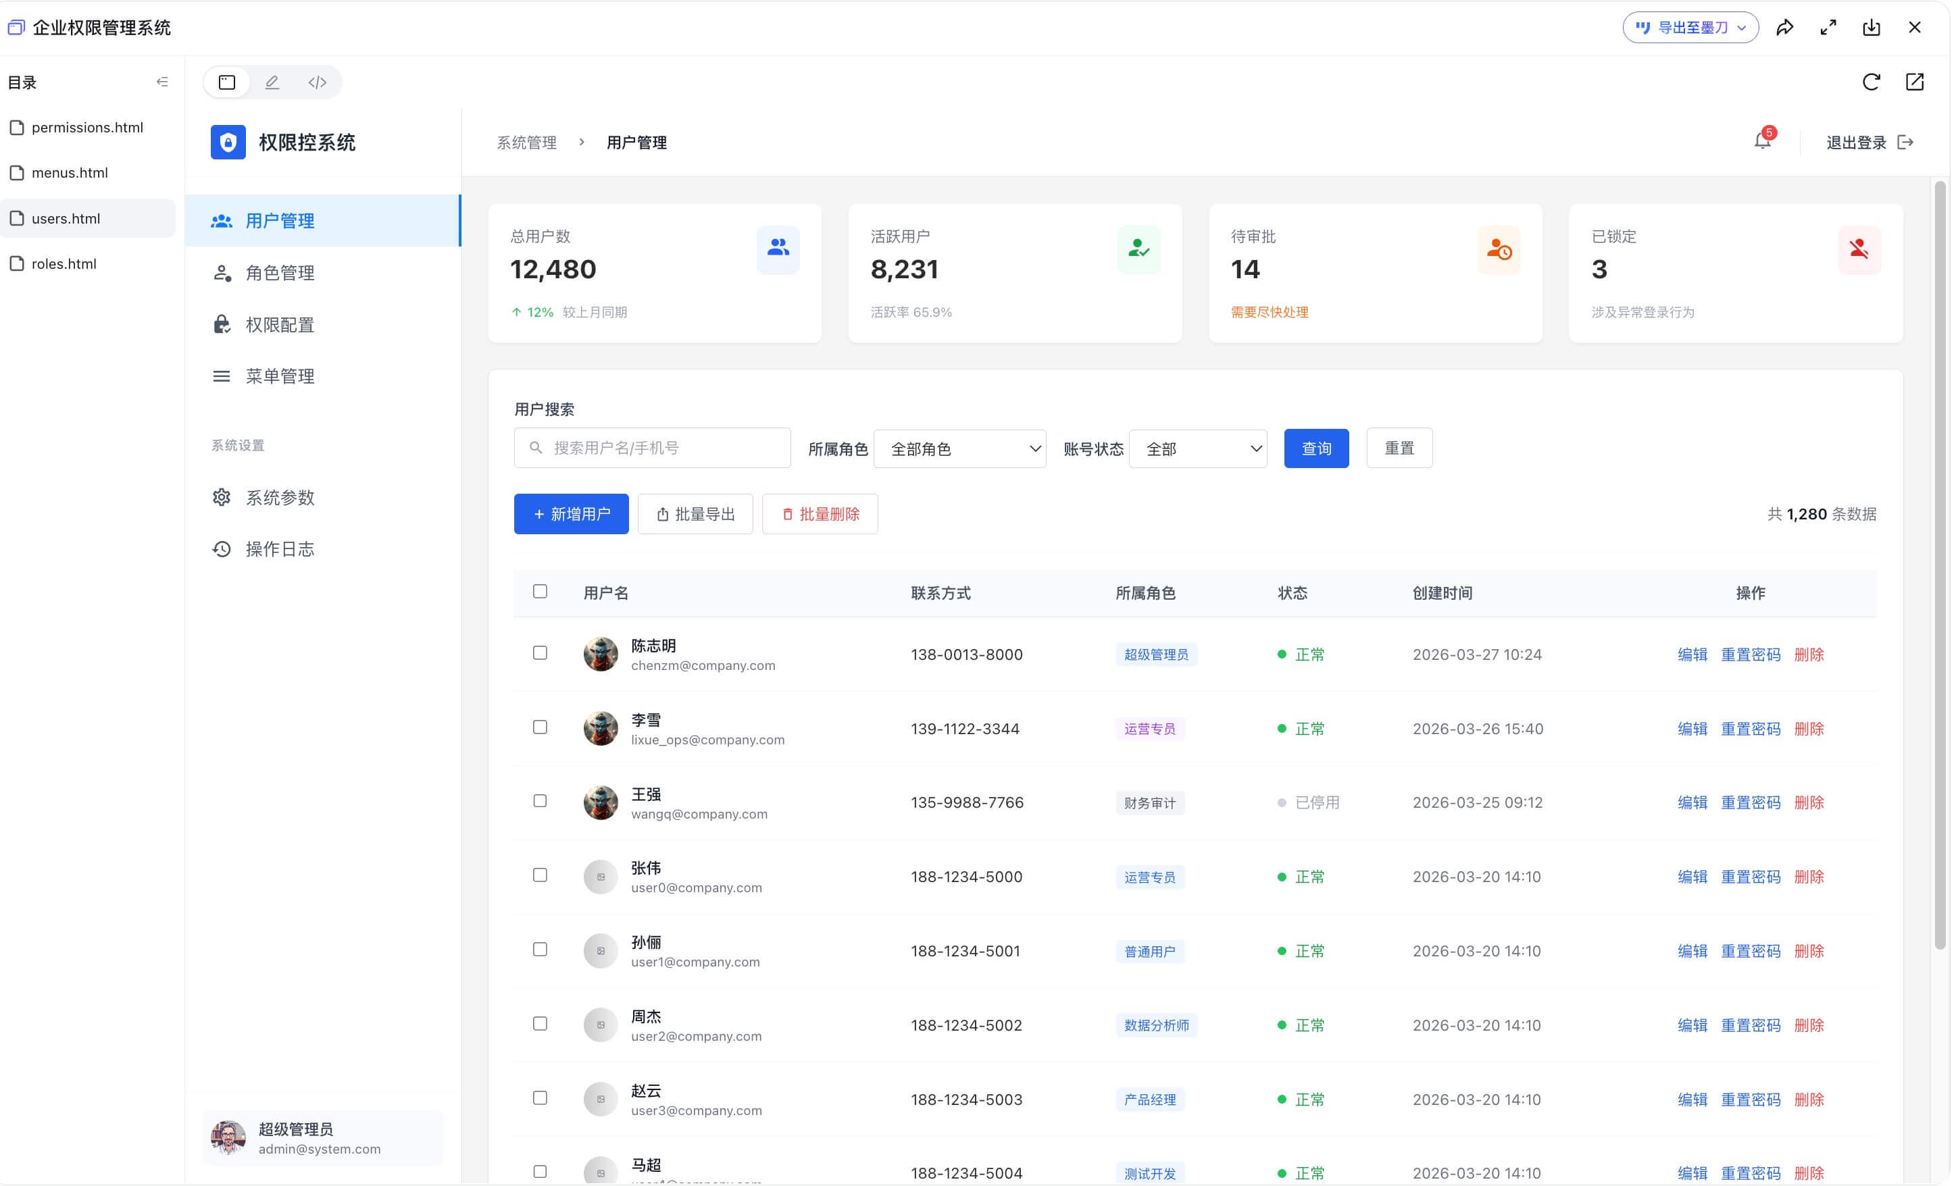Open 操作日志 from sidebar

tap(280, 548)
